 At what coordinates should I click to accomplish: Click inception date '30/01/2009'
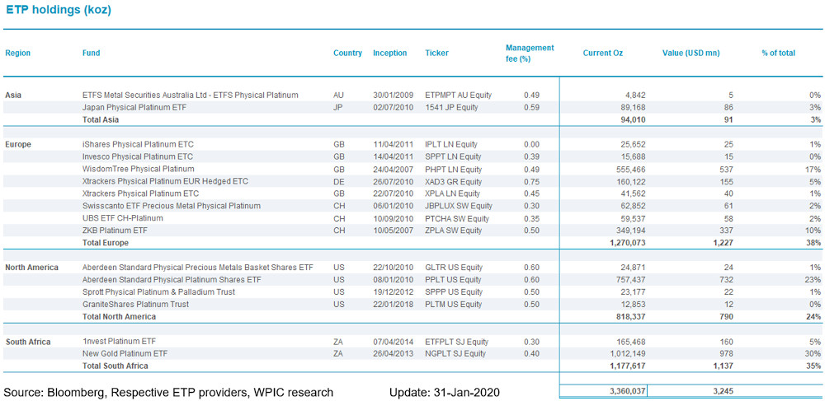click(391, 95)
